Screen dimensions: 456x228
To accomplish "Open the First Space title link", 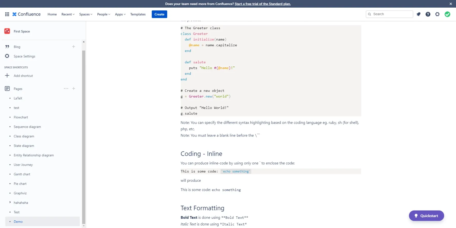I will click(x=22, y=31).
